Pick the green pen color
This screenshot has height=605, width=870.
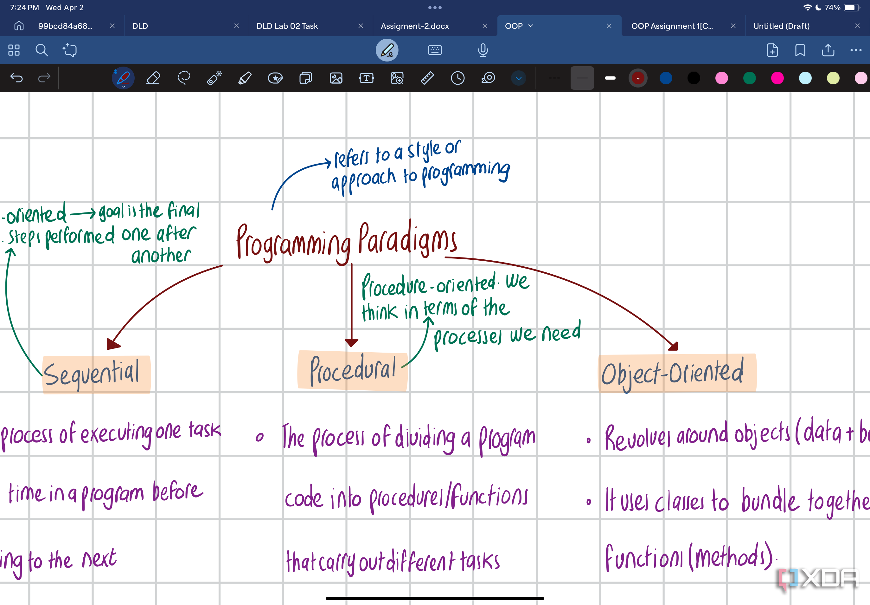coord(750,78)
